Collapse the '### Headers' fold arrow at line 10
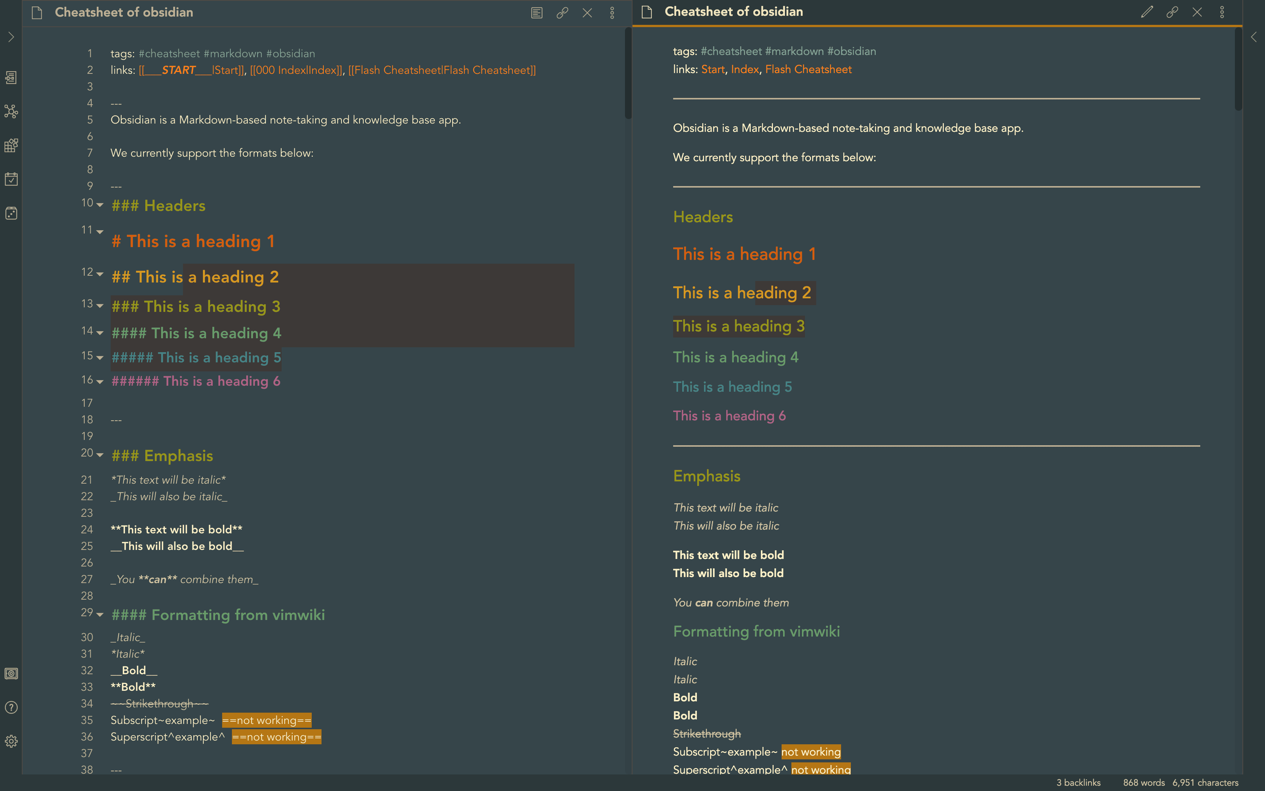1265x791 pixels. pyautogui.click(x=100, y=205)
